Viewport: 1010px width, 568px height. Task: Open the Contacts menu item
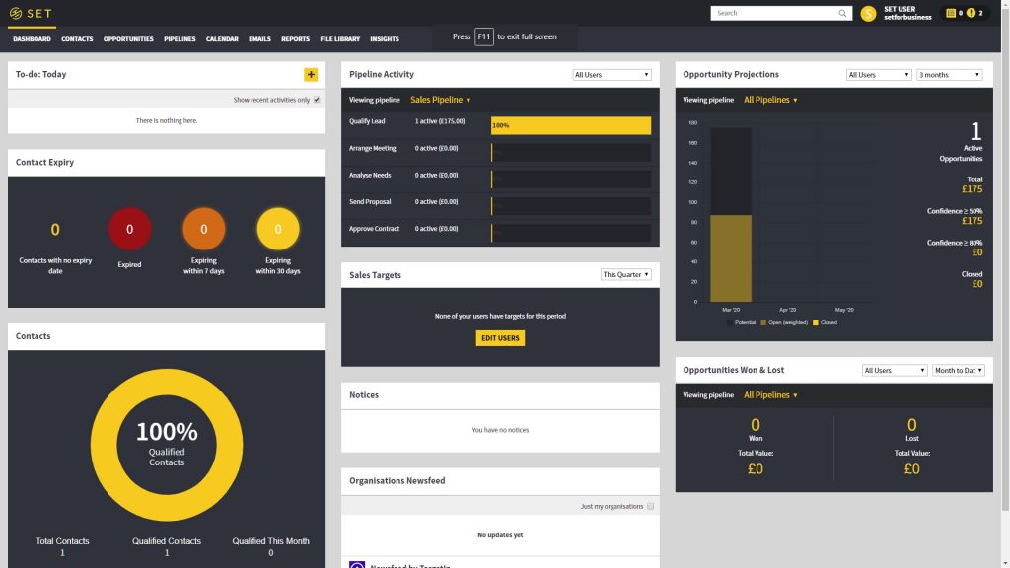tap(77, 39)
